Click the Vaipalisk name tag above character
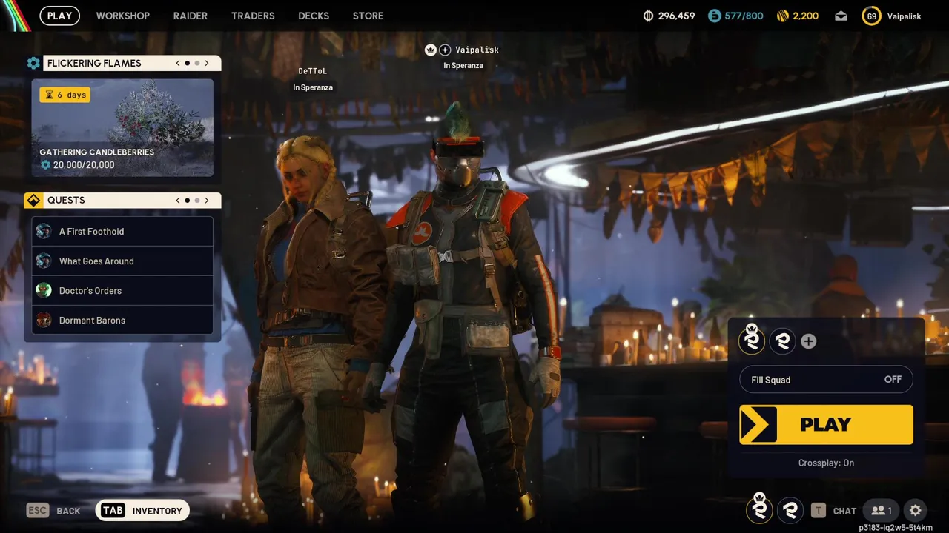This screenshot has width=949, height=533. pyautogui.click(x=477, y=50)
